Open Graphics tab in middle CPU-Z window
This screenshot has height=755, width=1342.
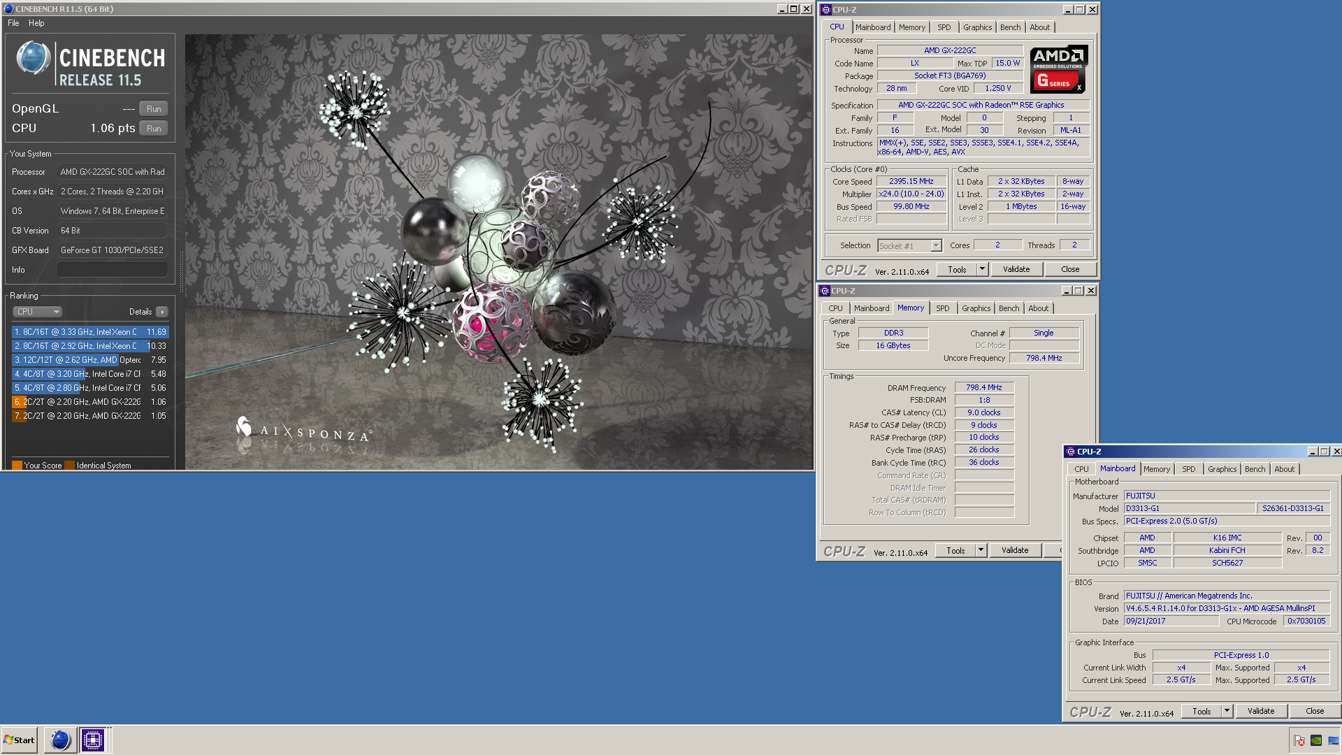976,308
